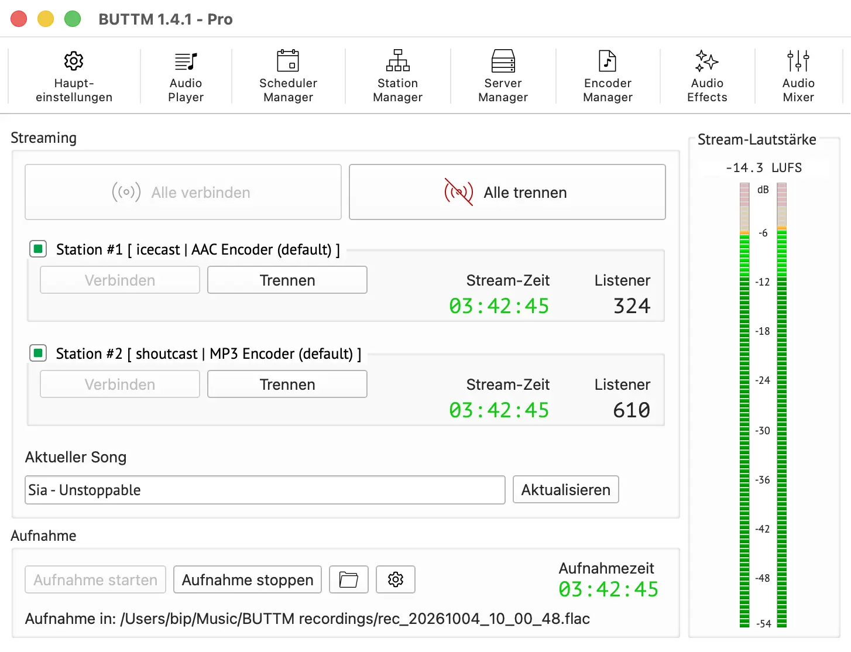Click listener count 610
Screen dimensions: 851x652
coord(632,410)
